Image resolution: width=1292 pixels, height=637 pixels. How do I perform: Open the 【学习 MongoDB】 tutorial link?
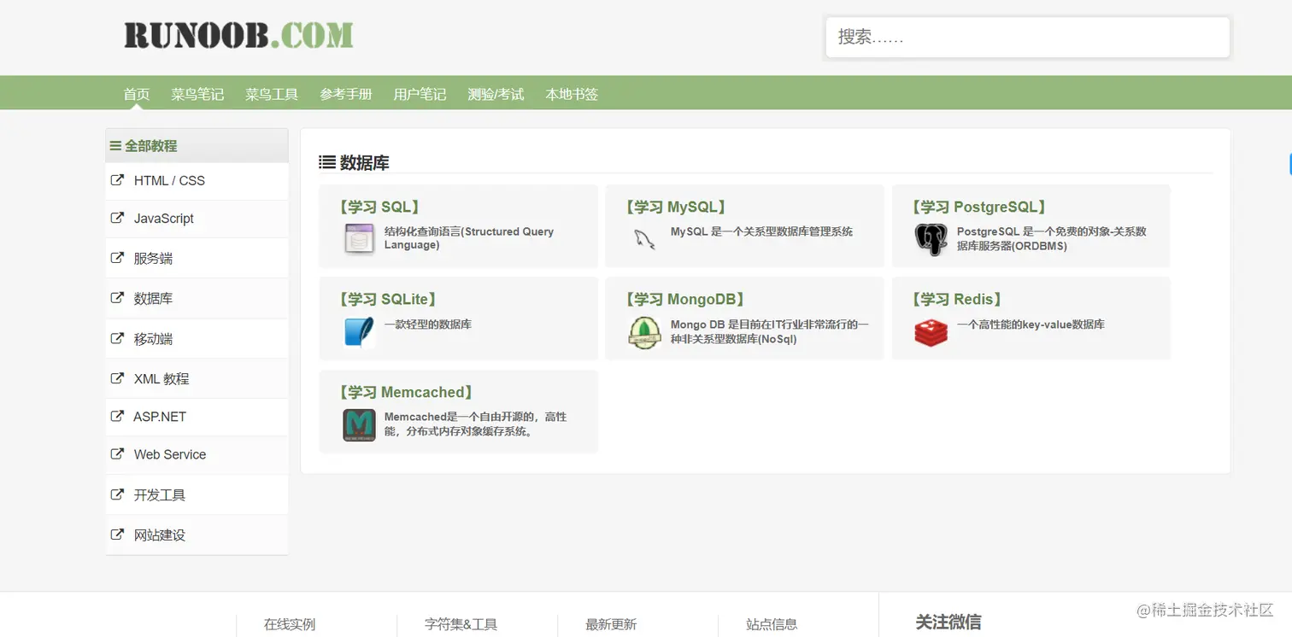coord(684,299)
